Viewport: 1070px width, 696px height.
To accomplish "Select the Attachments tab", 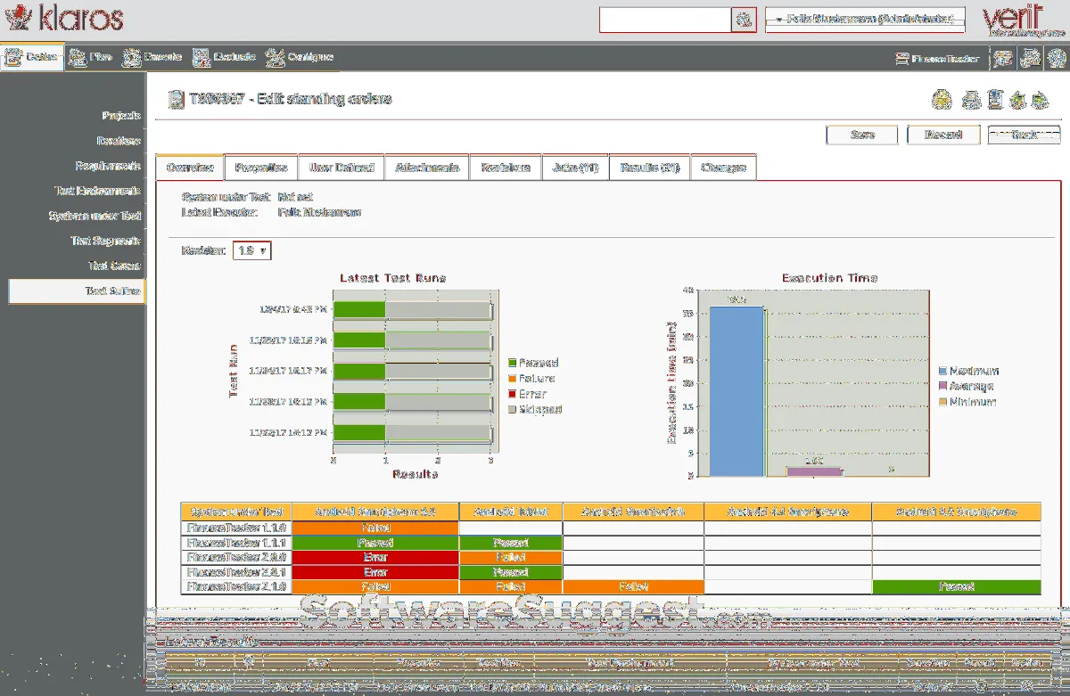I will point(426,168).
